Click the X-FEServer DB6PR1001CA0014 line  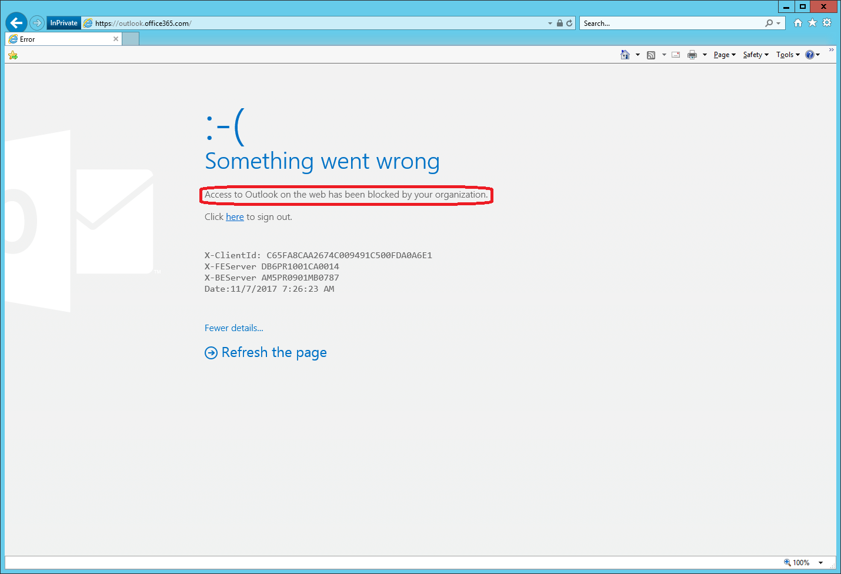[x=272, y=266]
